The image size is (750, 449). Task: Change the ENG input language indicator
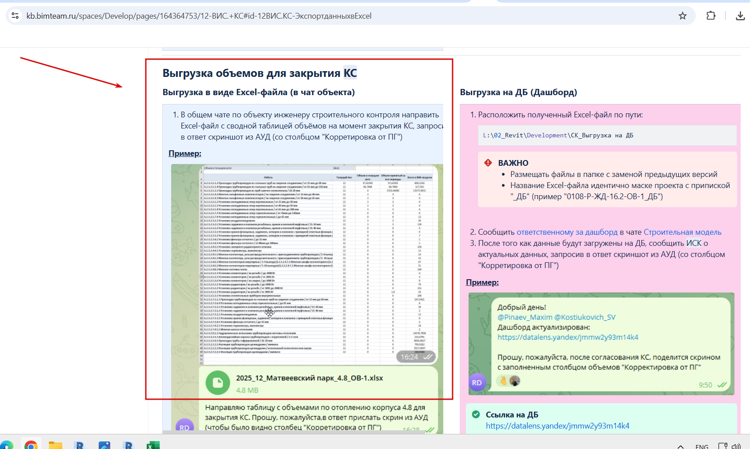tap(702, 446)
